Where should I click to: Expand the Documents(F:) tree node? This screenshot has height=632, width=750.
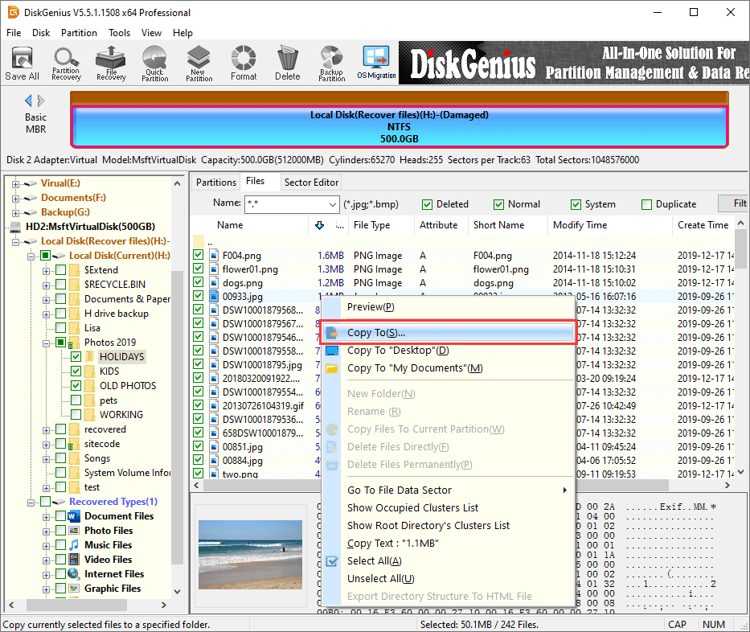click(16, 198)
